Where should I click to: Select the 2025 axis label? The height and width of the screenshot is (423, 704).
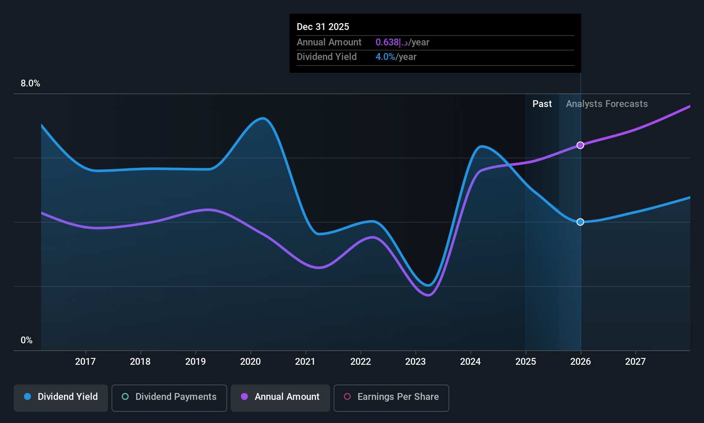pos(526,362)
